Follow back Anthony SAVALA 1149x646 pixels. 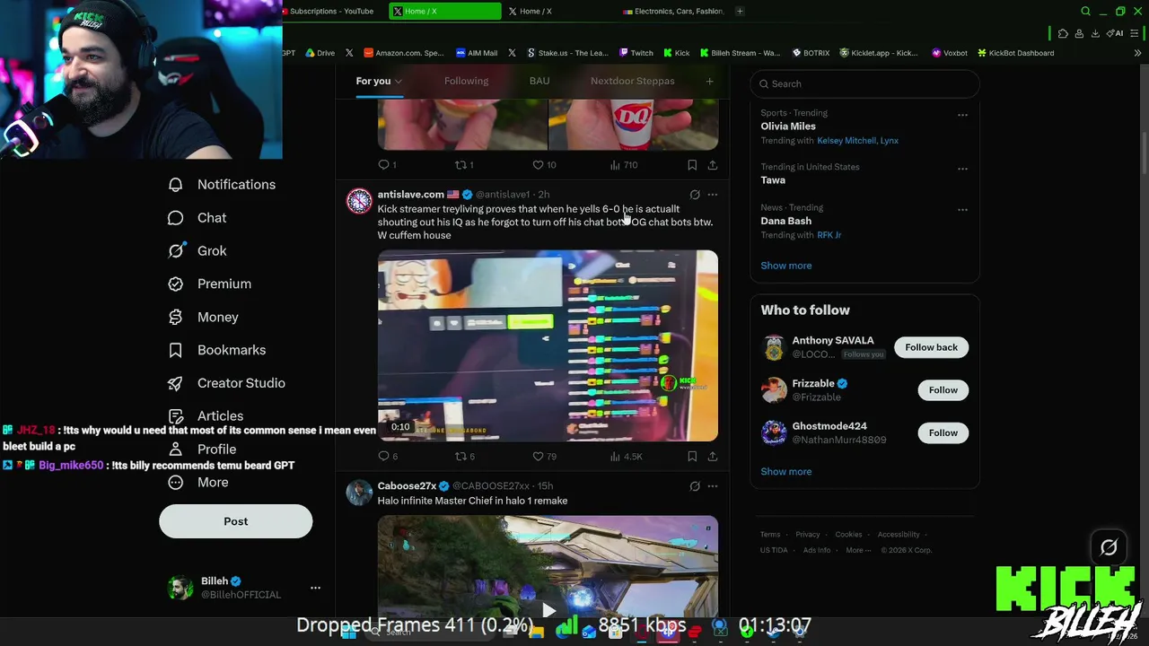pyautogui.click(x=931, y=347)
